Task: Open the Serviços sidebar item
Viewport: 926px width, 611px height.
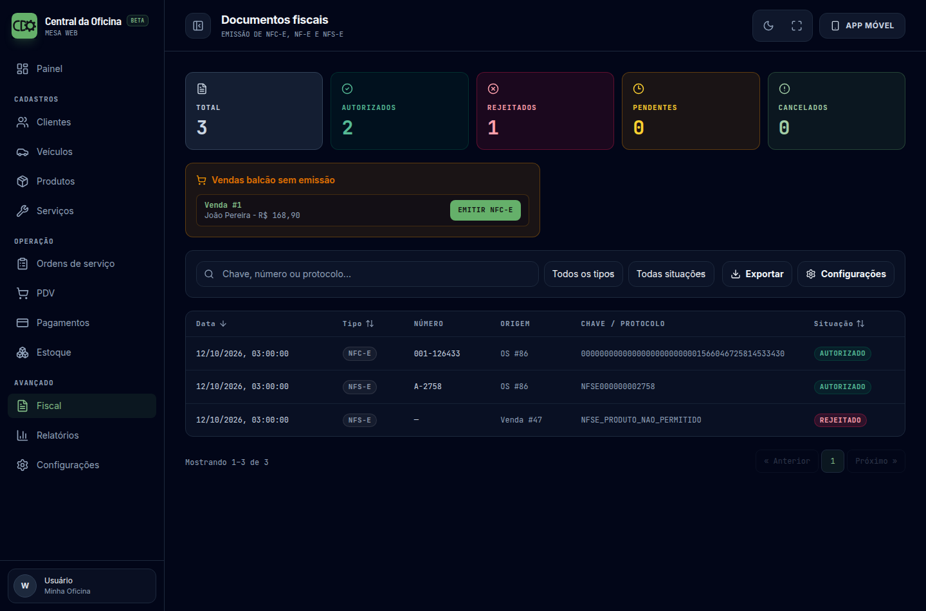Action: coord(82,211)
